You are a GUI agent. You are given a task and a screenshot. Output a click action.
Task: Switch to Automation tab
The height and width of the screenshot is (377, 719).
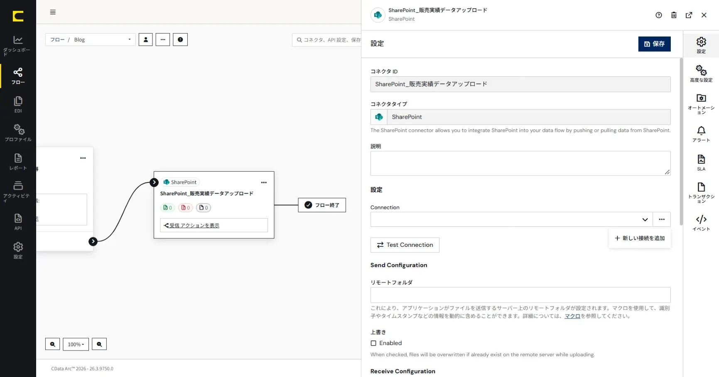click(701, 104)
